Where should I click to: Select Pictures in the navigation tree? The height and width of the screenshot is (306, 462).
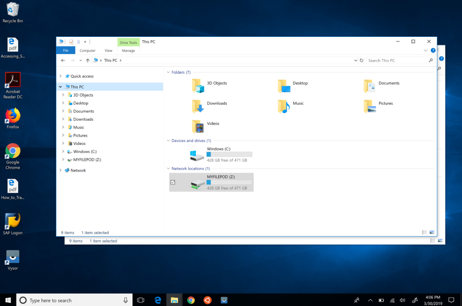(x=80, y=135)
